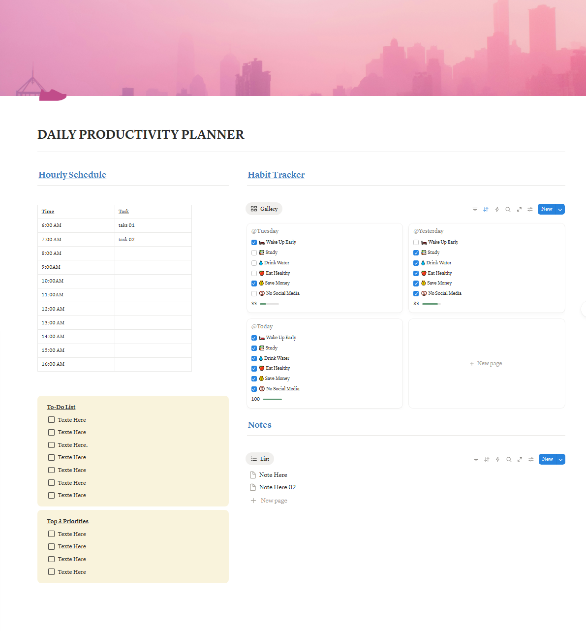Viewport: 586px width, 631px height.
Task: Open dropdown arrow beside Habit Tracker New
Action: [560, 209]
